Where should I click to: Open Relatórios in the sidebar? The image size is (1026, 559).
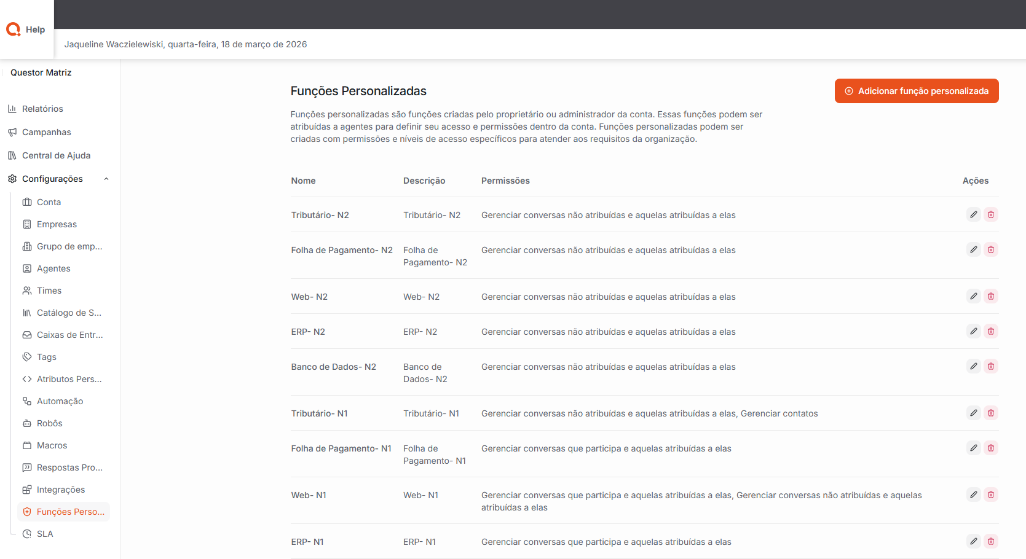coord(42,109)
